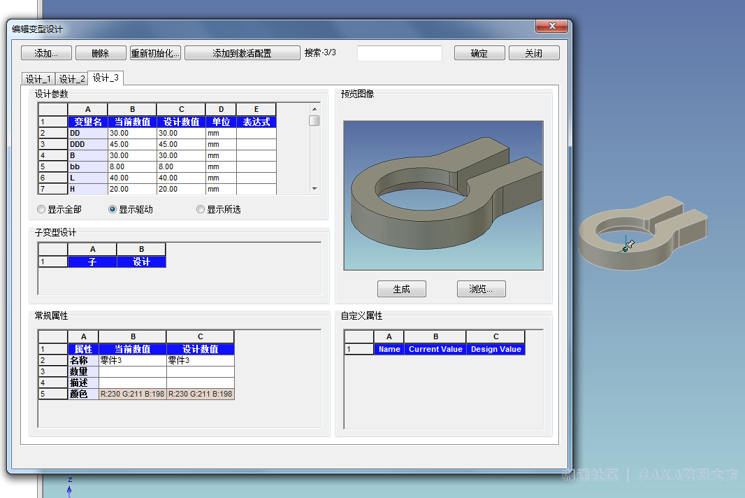Click the search input field
Image resolution: width=745 pixels, height=498 pixels.
click(x=399, y=53)
